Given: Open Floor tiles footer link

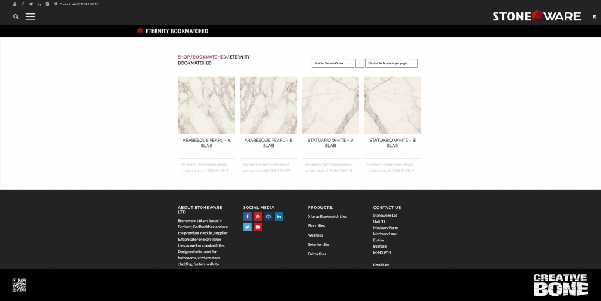Looking at the screenshot, I should point(316,225).
